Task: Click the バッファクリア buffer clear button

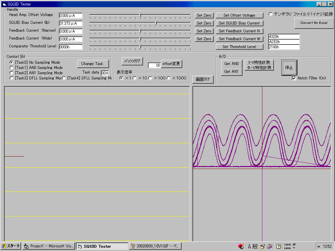Action: [132, 61]
